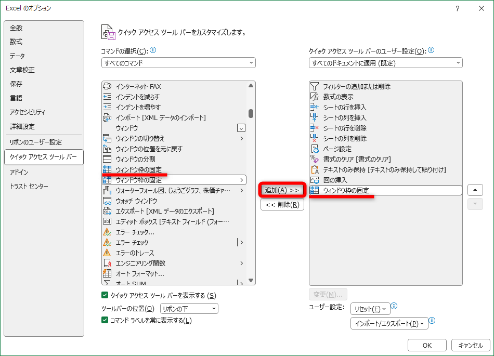Click the Internet FAX command icon
494x356 pixels.
pyautogui.click(x=107, y=86)
